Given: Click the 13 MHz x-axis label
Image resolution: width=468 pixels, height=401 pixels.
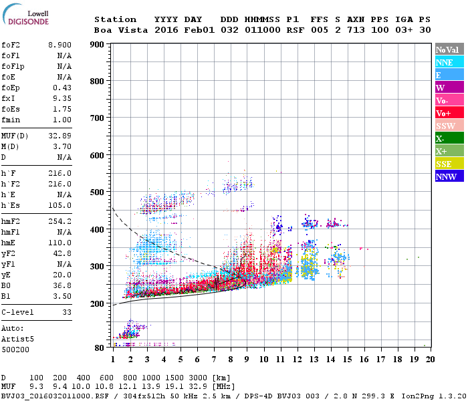Looking at the screenshot, I should tap(314, 360).
